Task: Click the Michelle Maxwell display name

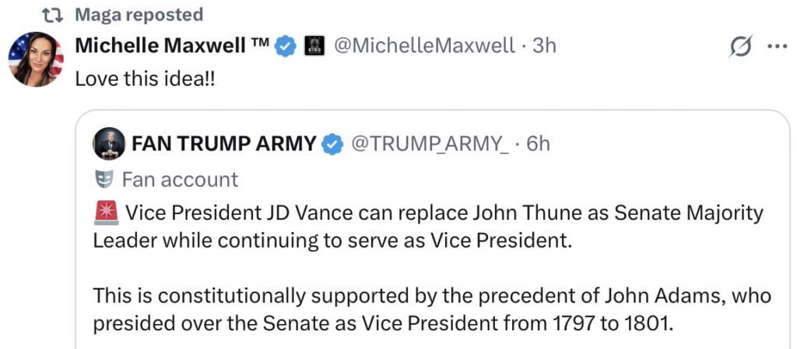Action: tap(171, 46)
